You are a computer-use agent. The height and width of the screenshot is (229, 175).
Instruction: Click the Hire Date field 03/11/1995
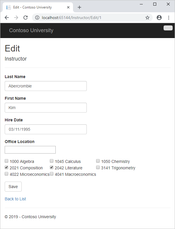(x=46, y=129)
